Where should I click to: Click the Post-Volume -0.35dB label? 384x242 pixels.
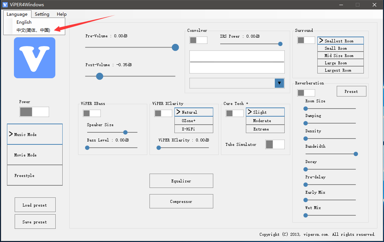(x=108, y=65)
